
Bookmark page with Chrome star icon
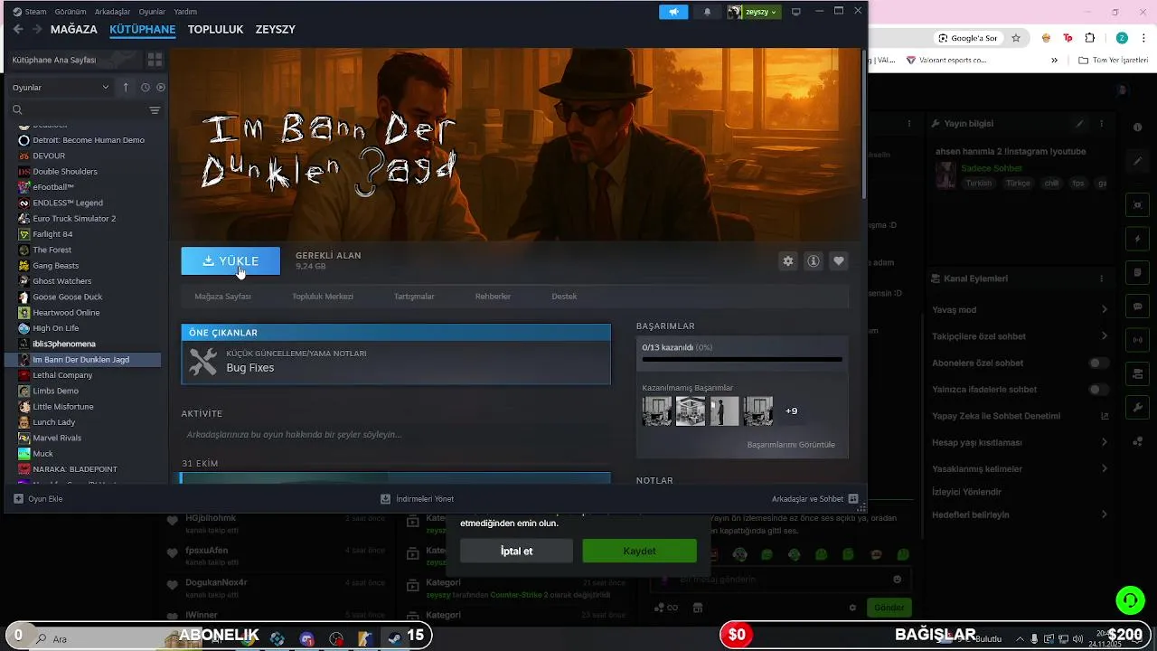pos(1016,38)
